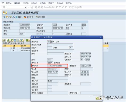Close the 凭证抬头 dialog with the X
Image resolution: width=126 pixels, height=102 pixels.
101,37
